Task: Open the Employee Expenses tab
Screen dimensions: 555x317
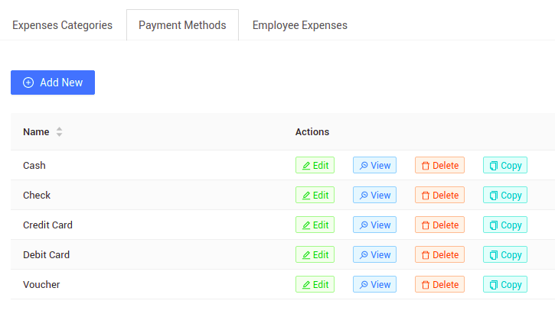Action: coord(300,25)
